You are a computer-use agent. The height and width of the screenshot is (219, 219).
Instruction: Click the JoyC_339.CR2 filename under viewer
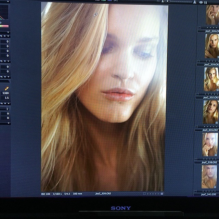[103, 194]
